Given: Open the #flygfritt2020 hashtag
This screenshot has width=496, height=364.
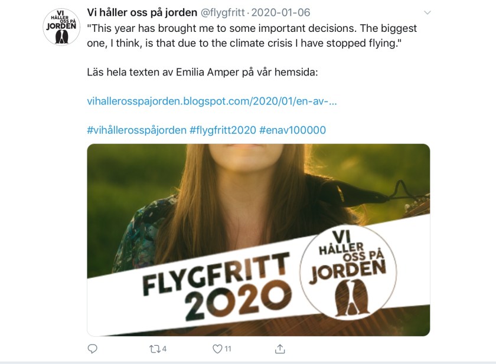Looking at the screenshot, I should pyautogui.click(x=223, y=130).
